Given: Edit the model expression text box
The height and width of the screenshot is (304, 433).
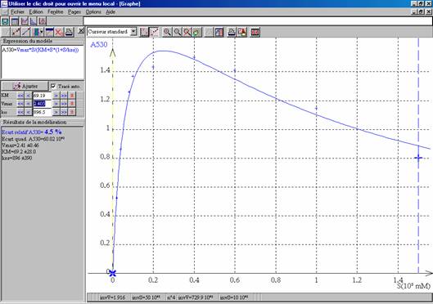Looking at the screenshot, I should tap(43, 62).
